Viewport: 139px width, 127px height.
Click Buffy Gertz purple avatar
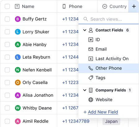18,19
